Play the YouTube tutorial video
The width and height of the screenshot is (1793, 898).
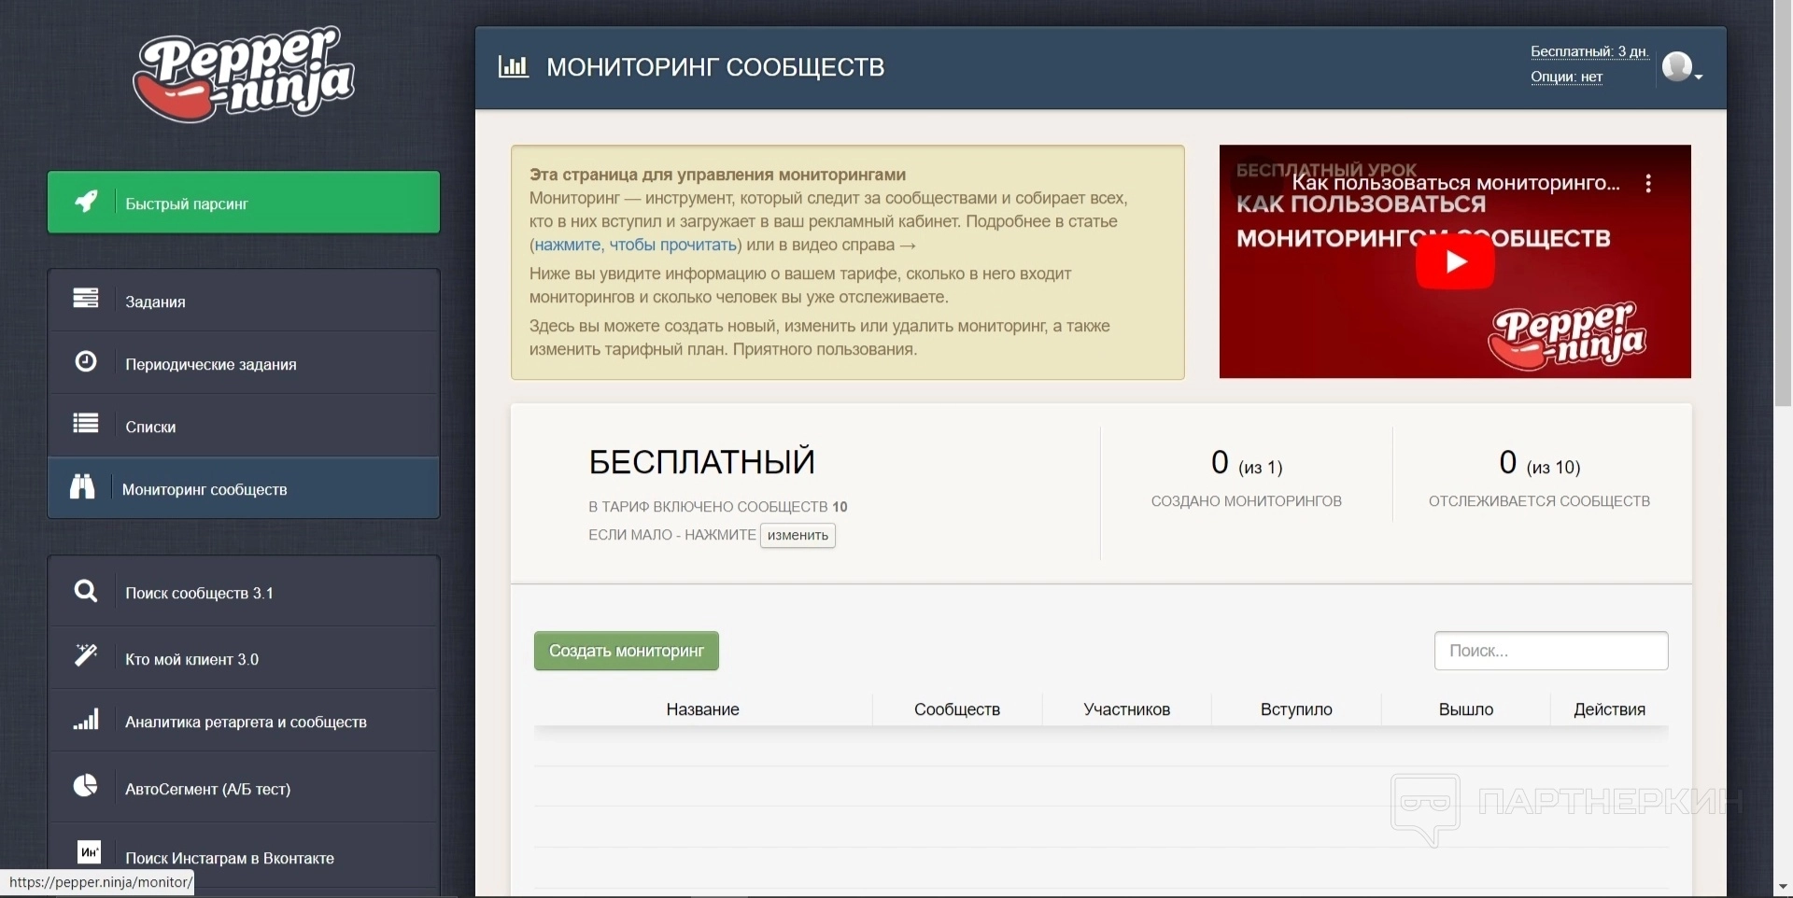[x=1455, y=261]
